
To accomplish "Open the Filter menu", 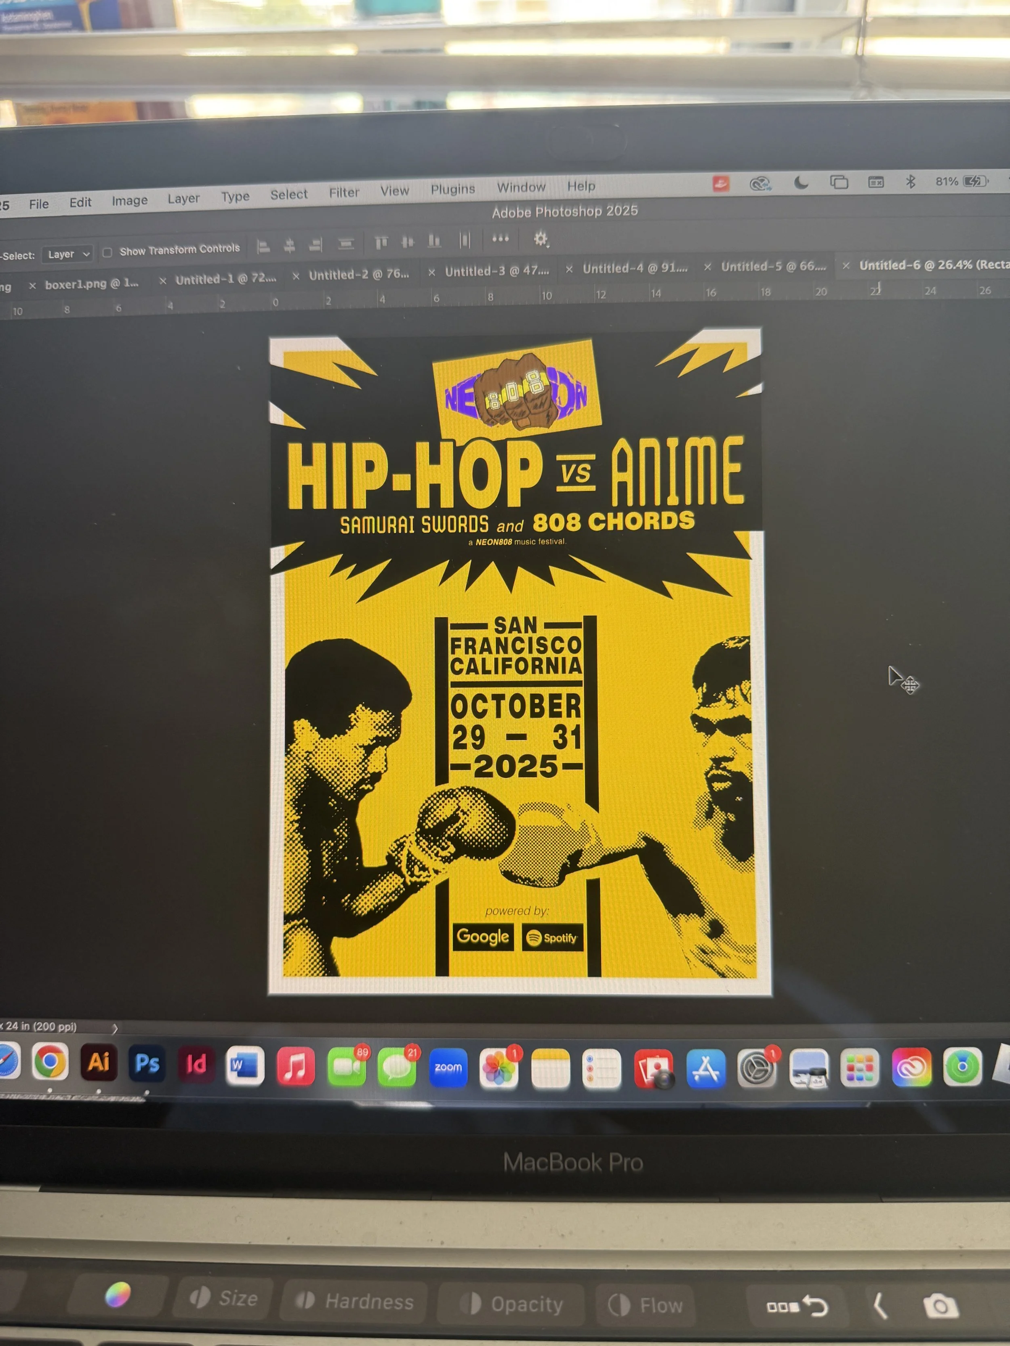I will (344, 192).
